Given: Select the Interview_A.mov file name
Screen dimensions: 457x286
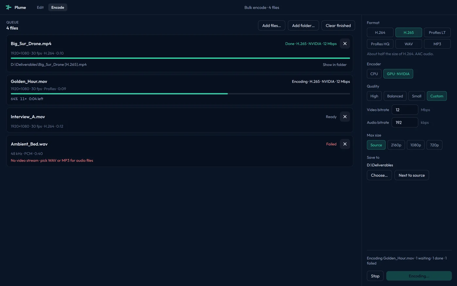Looking at the screenshot, I should 28,117.
